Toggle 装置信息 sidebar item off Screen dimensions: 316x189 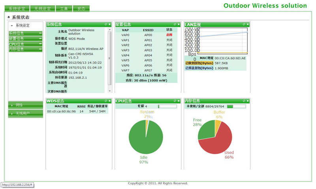(40, 39)
